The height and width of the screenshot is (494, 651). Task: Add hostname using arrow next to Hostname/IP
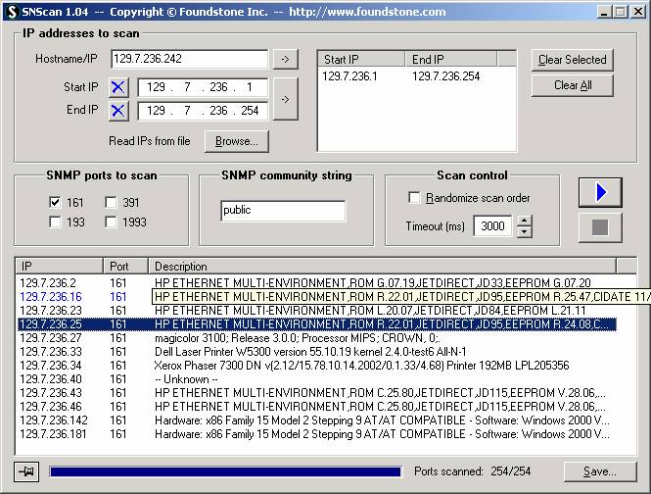(285, 60)
